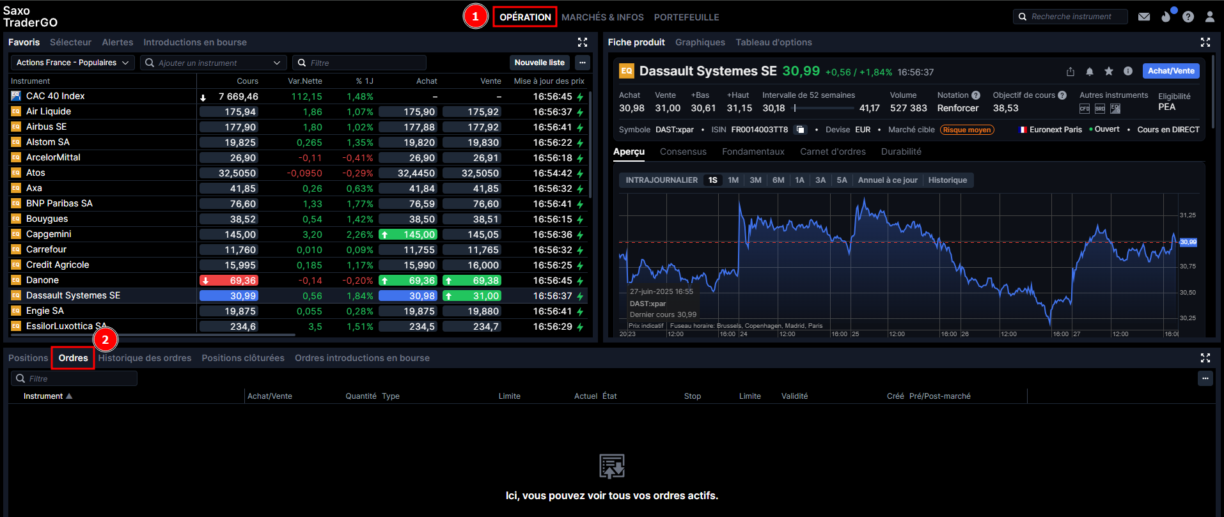Open the OPÉRATION menu
1224x517 pixels.
tap(525, 17)
